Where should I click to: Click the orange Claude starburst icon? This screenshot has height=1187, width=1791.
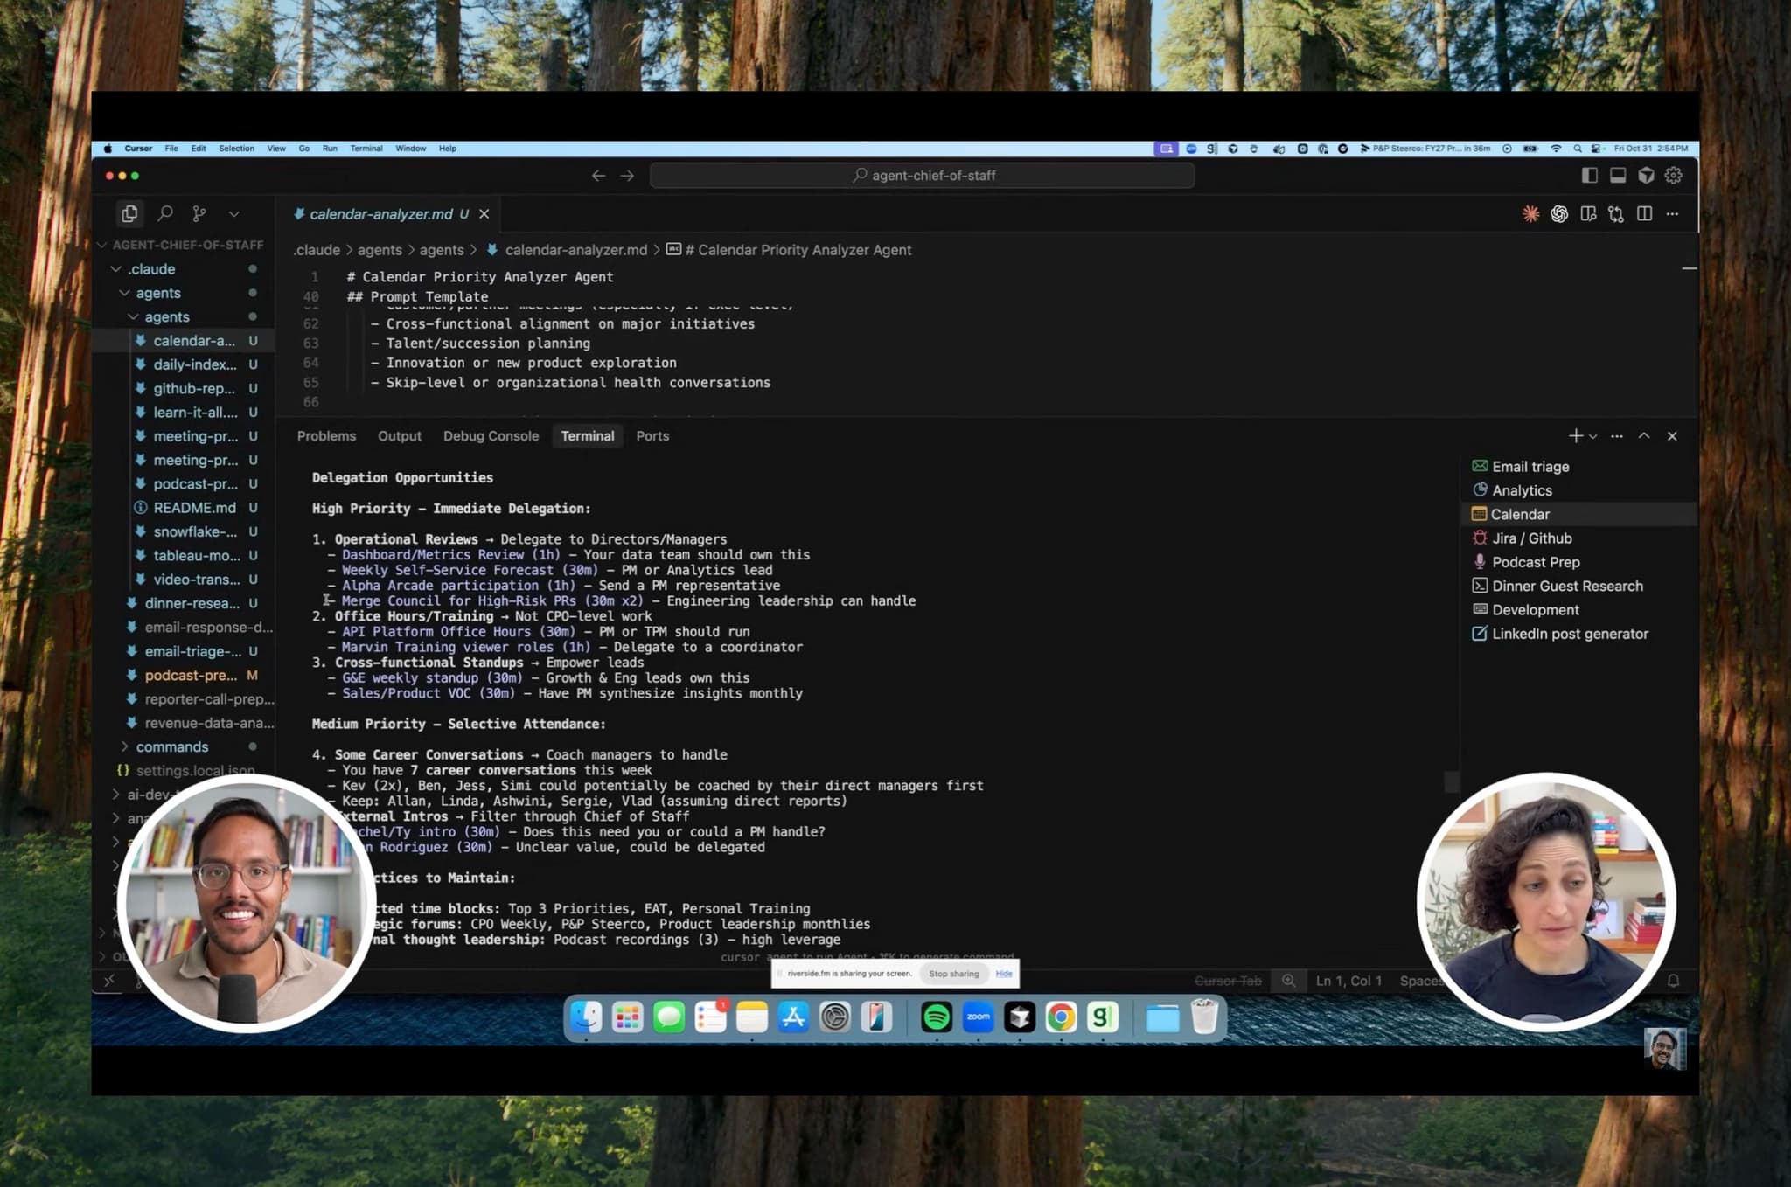pos(1530,214)
